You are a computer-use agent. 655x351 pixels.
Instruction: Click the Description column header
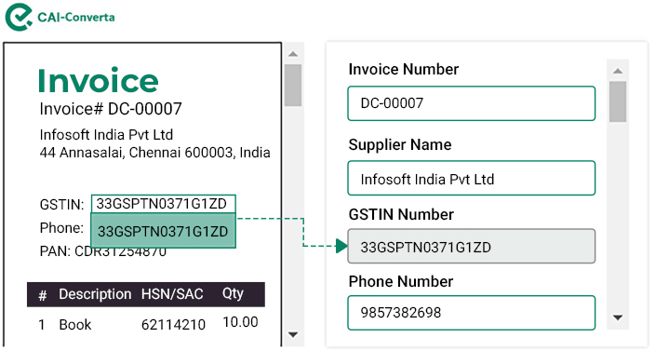(x=95, y=294)
